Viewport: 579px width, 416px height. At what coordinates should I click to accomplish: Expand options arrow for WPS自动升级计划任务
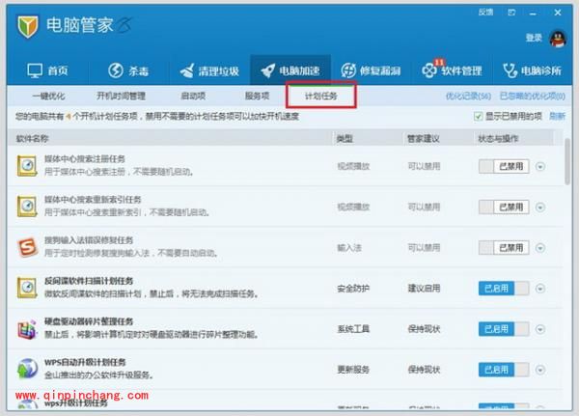(540, 370)
